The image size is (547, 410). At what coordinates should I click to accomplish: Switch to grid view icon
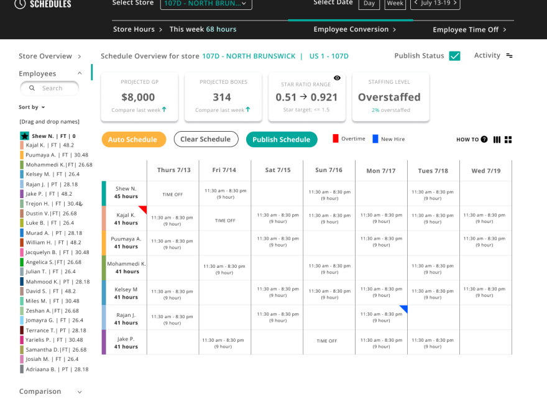(x=508, y=140)
